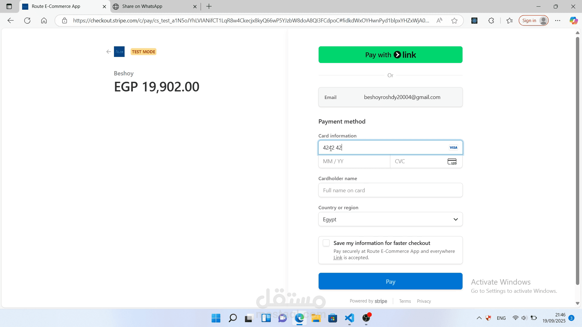
Task: Click the browser Sign in button
Action: click(533, 21)
